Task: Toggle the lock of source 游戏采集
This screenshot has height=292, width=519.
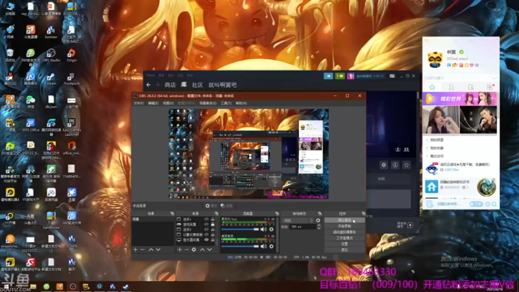Action: click(213, 224)
